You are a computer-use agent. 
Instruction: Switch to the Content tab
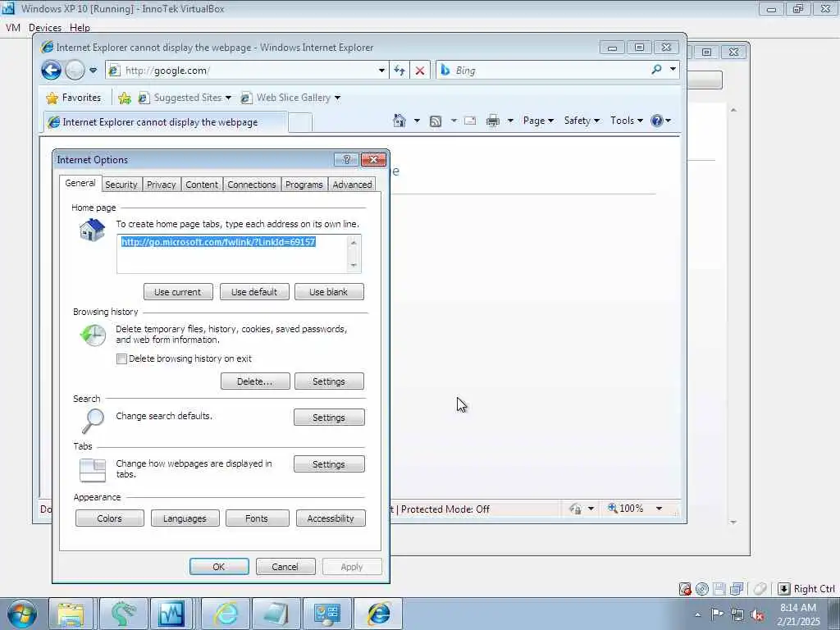tap(202, 185)
